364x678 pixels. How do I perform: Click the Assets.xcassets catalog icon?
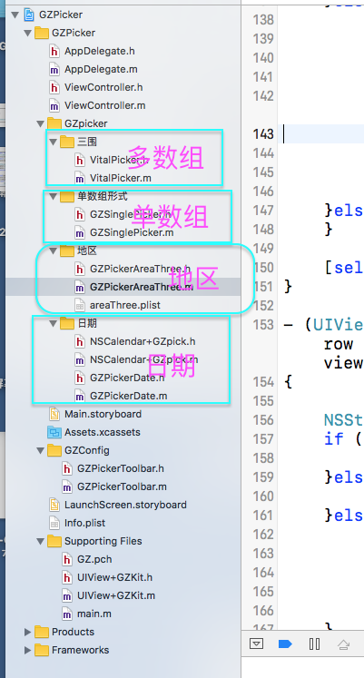pos(54,432)
